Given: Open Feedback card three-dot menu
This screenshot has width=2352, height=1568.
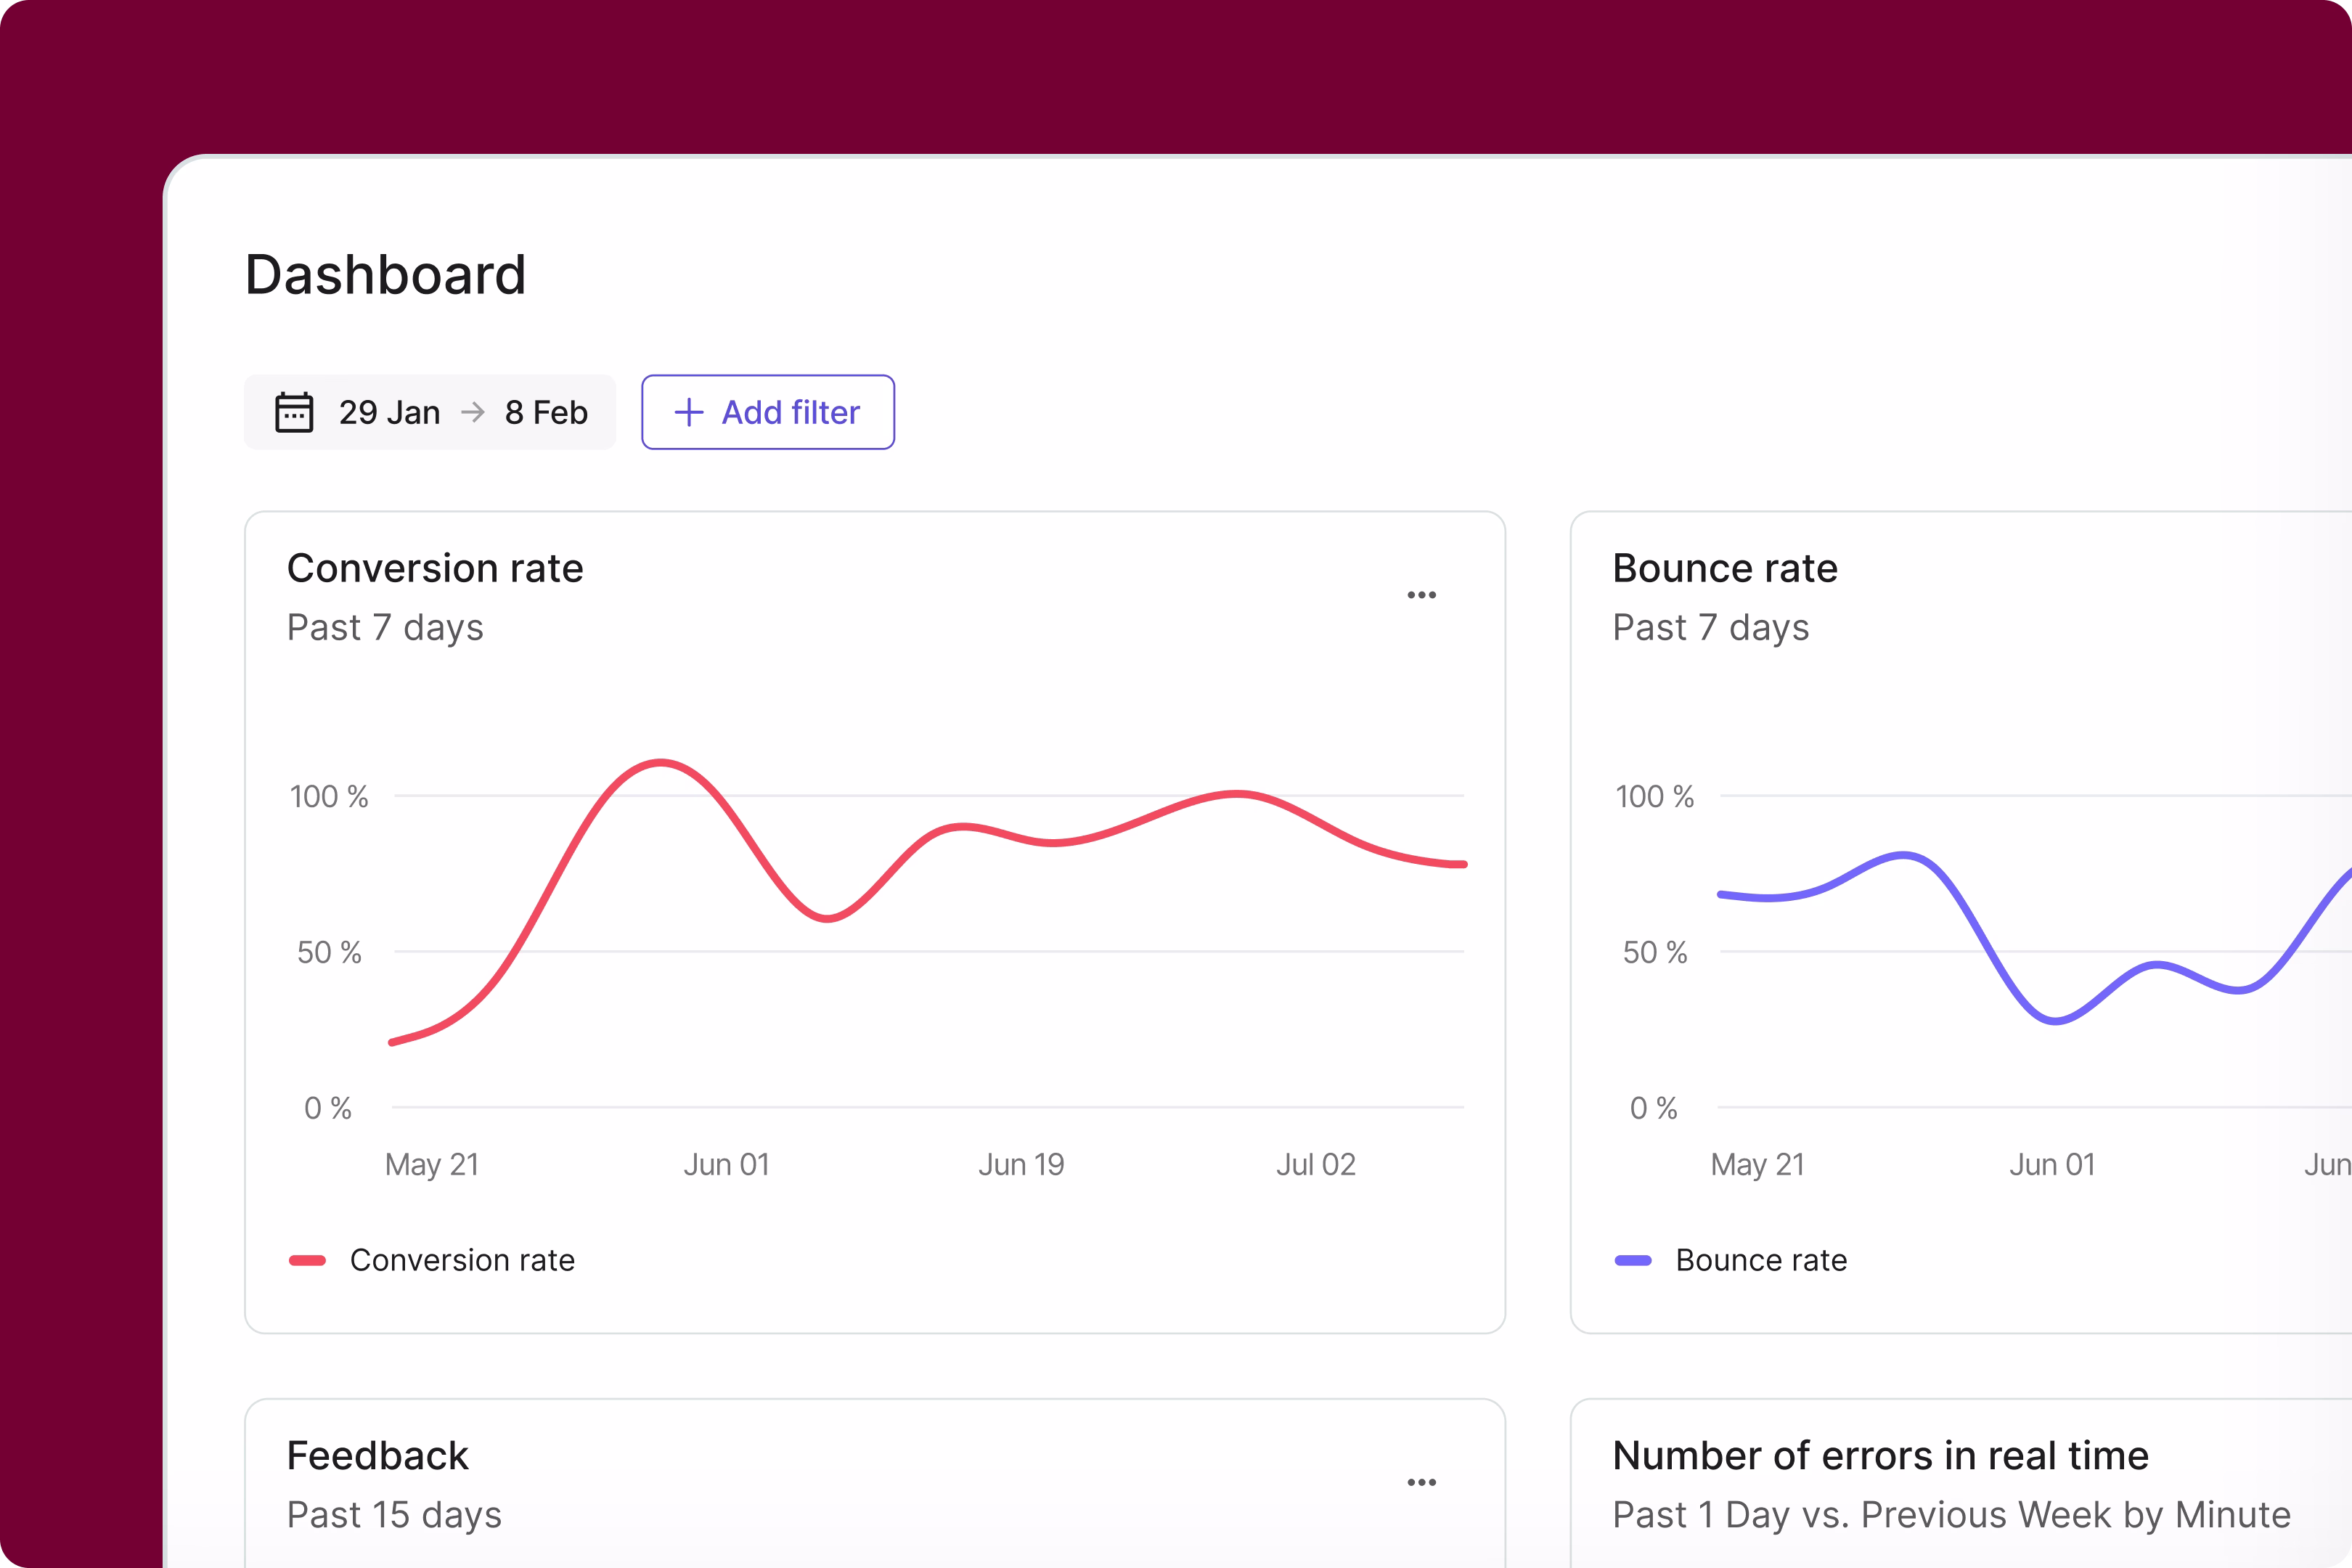Looking at the screenshot, I should (1421, 1482).
